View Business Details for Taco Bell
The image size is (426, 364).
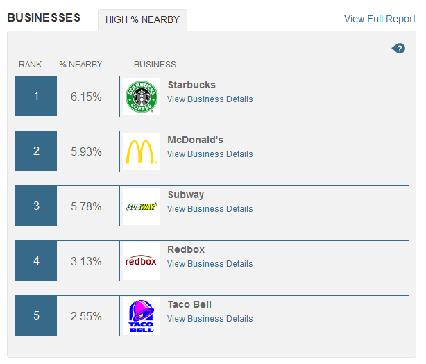[210, 319]
